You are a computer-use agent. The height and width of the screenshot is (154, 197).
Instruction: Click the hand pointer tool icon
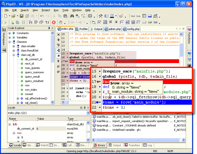(60, 22)
